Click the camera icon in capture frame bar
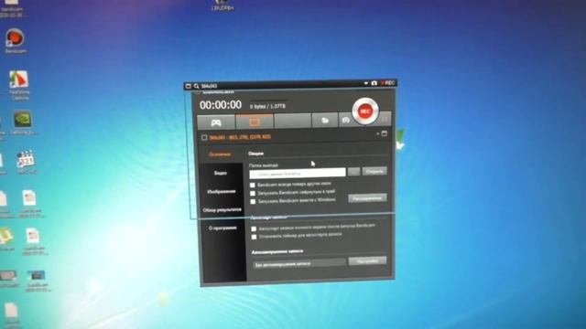The height and width of the screenshot is (329, 586). pos(374,83)
